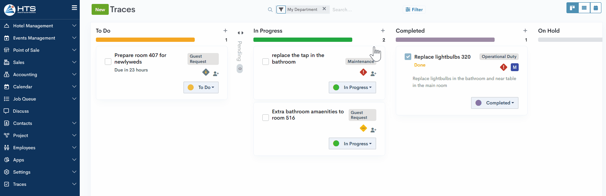The width and height of the screenshot is (606, 196).
Task: Tick checkbox for Extra bathroom amenities card
Action: [266, 118]
